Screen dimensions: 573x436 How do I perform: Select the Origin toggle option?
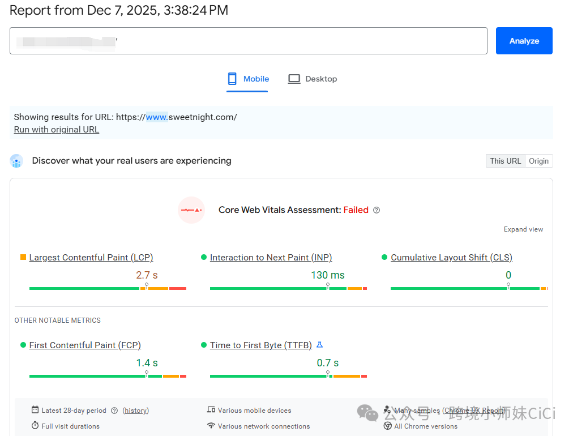(x=538, y=161)
